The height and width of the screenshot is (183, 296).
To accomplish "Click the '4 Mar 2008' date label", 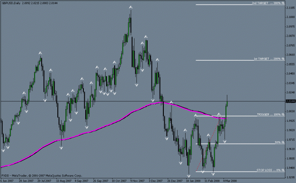I will point(230,181).
